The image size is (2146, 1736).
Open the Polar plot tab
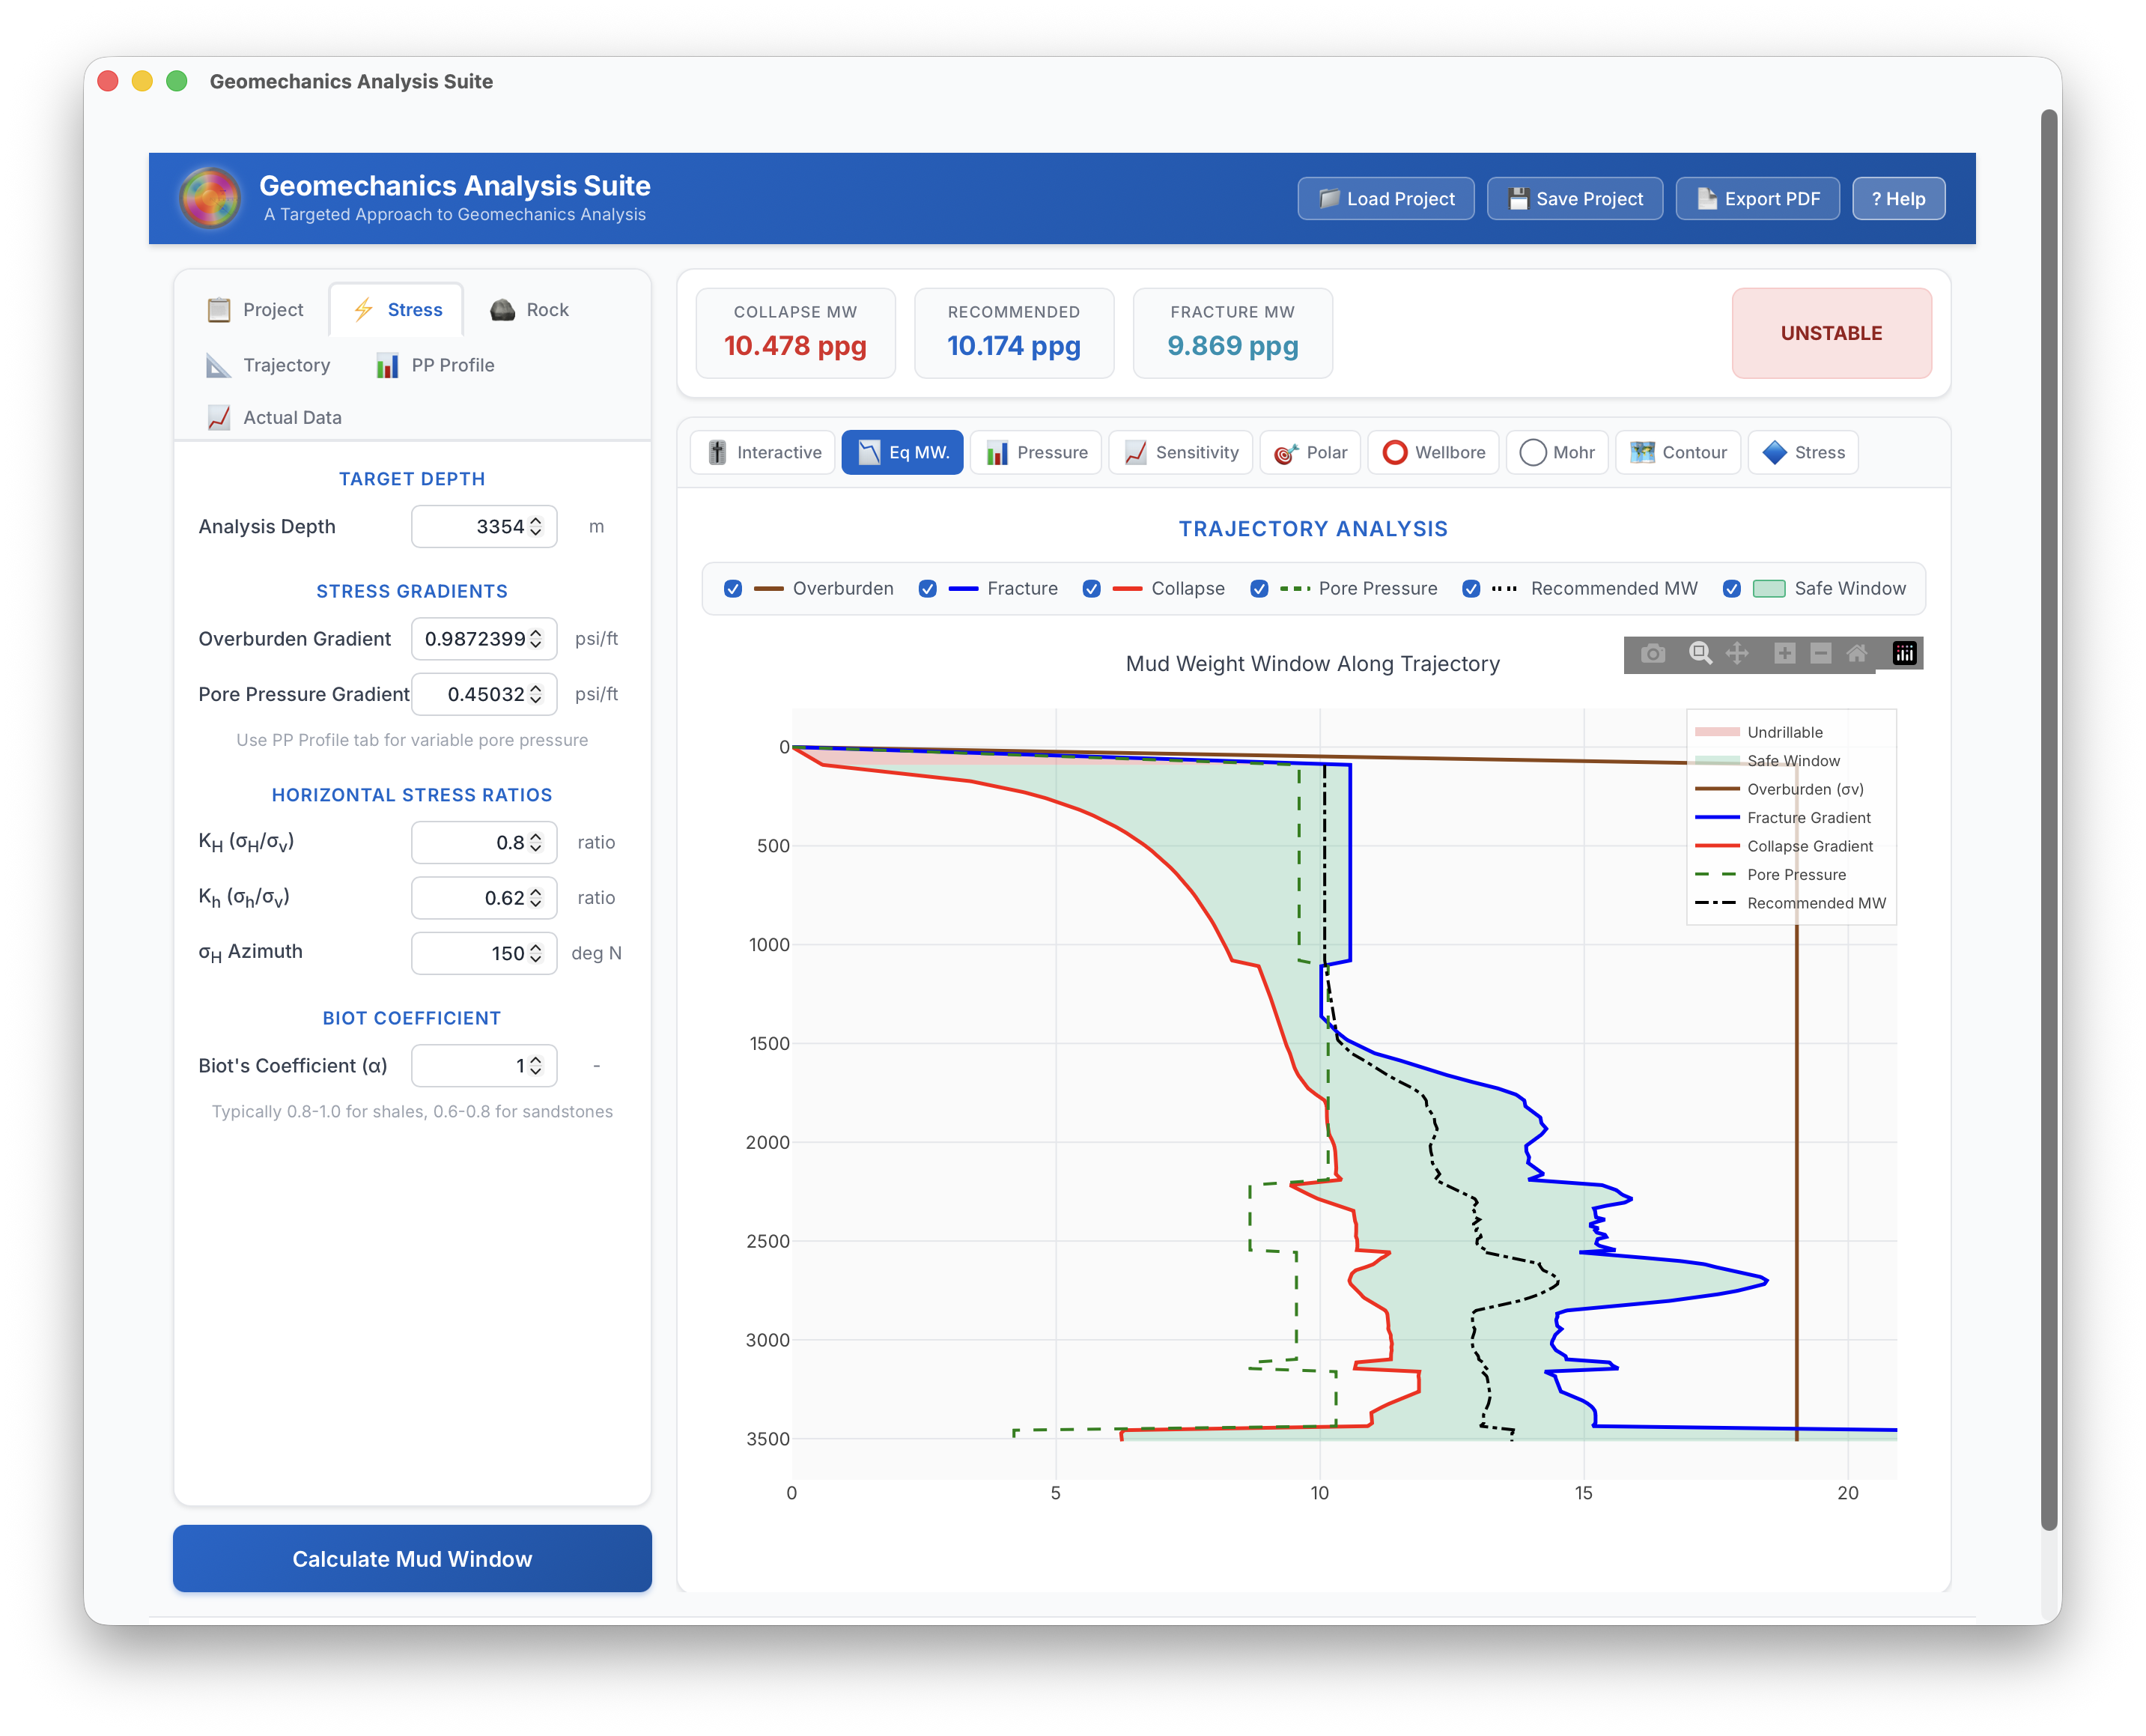[1311, 453]
